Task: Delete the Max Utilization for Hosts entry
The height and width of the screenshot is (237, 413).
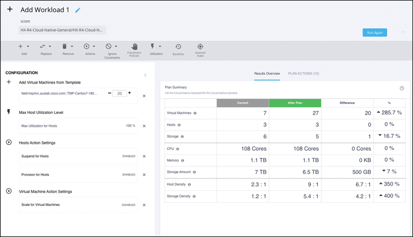Action: tap(144, 126)
